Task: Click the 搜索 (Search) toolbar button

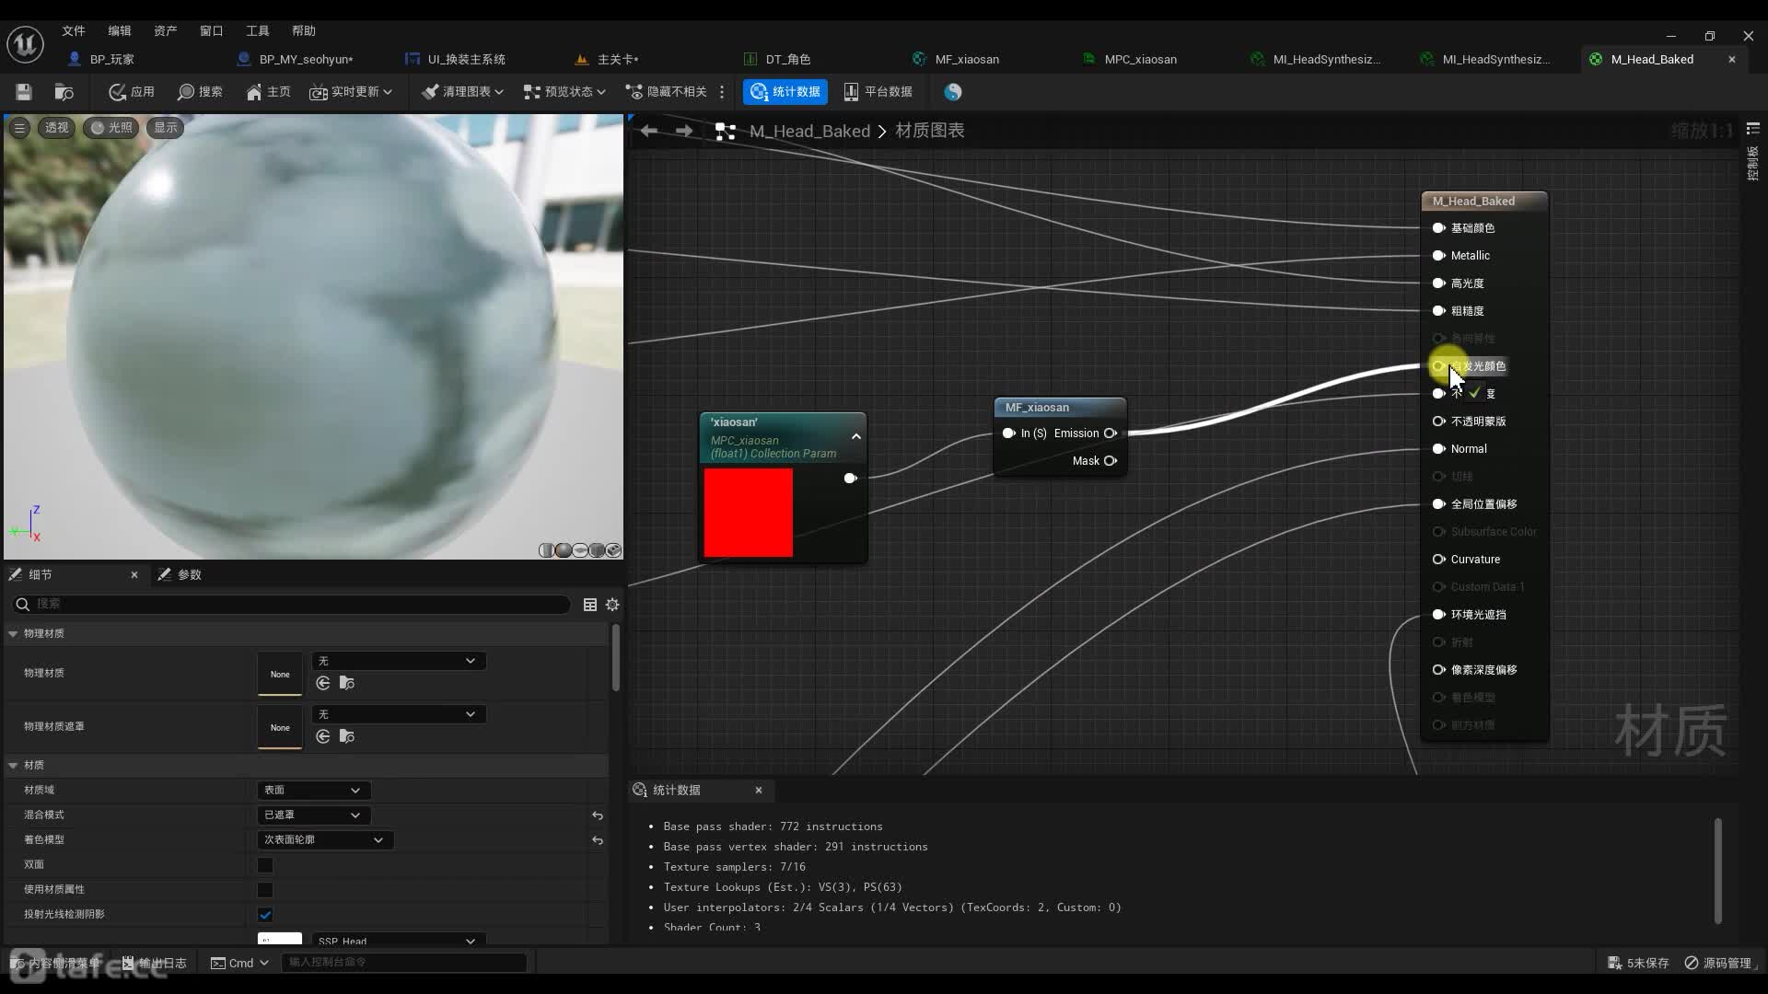Action: pos(200,92)
